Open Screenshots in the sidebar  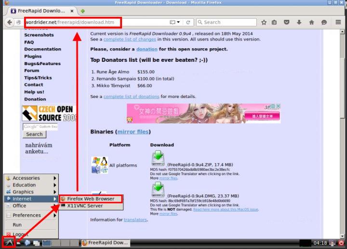(39, 35)
